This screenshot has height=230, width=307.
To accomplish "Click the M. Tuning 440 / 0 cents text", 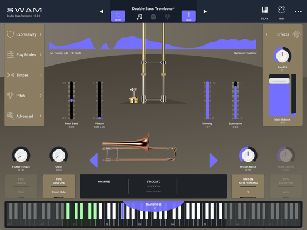I will 66,53.
